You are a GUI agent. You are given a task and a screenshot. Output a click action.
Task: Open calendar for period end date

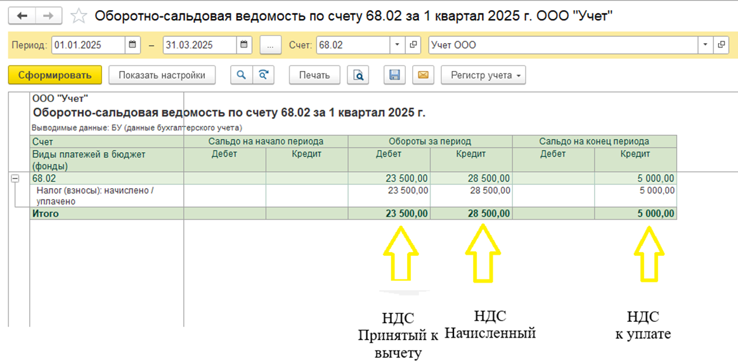tap(244, 45)
